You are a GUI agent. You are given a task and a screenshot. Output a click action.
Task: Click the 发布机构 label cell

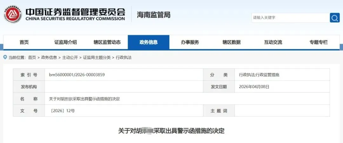29,87
